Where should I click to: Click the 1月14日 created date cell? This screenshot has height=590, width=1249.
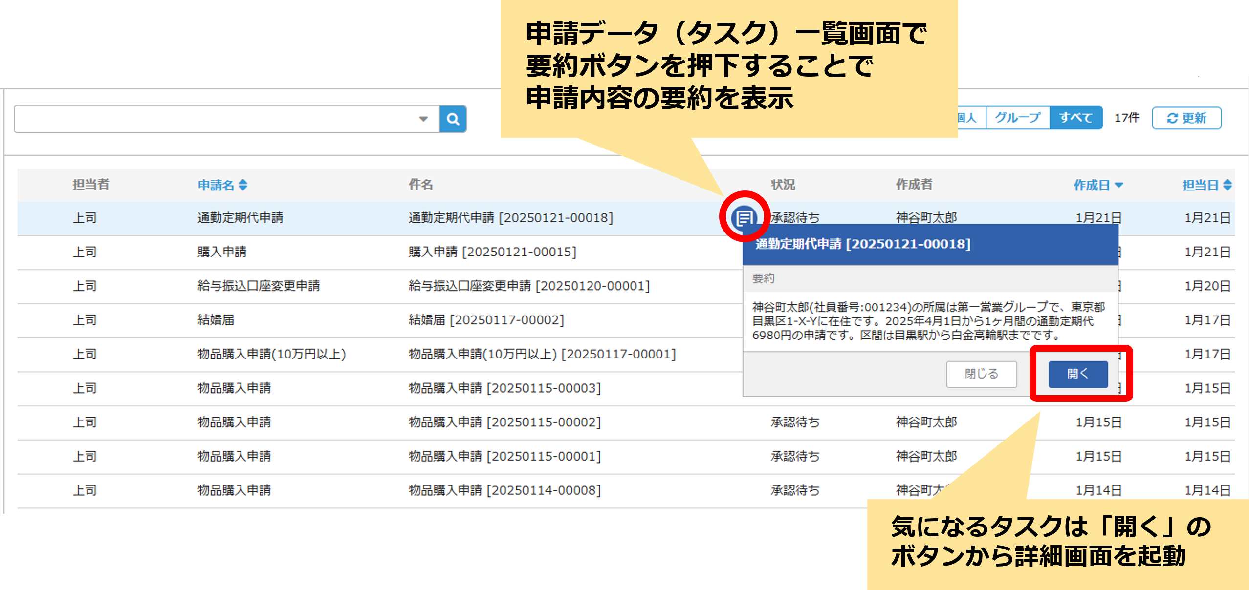tap(1098, 491)
